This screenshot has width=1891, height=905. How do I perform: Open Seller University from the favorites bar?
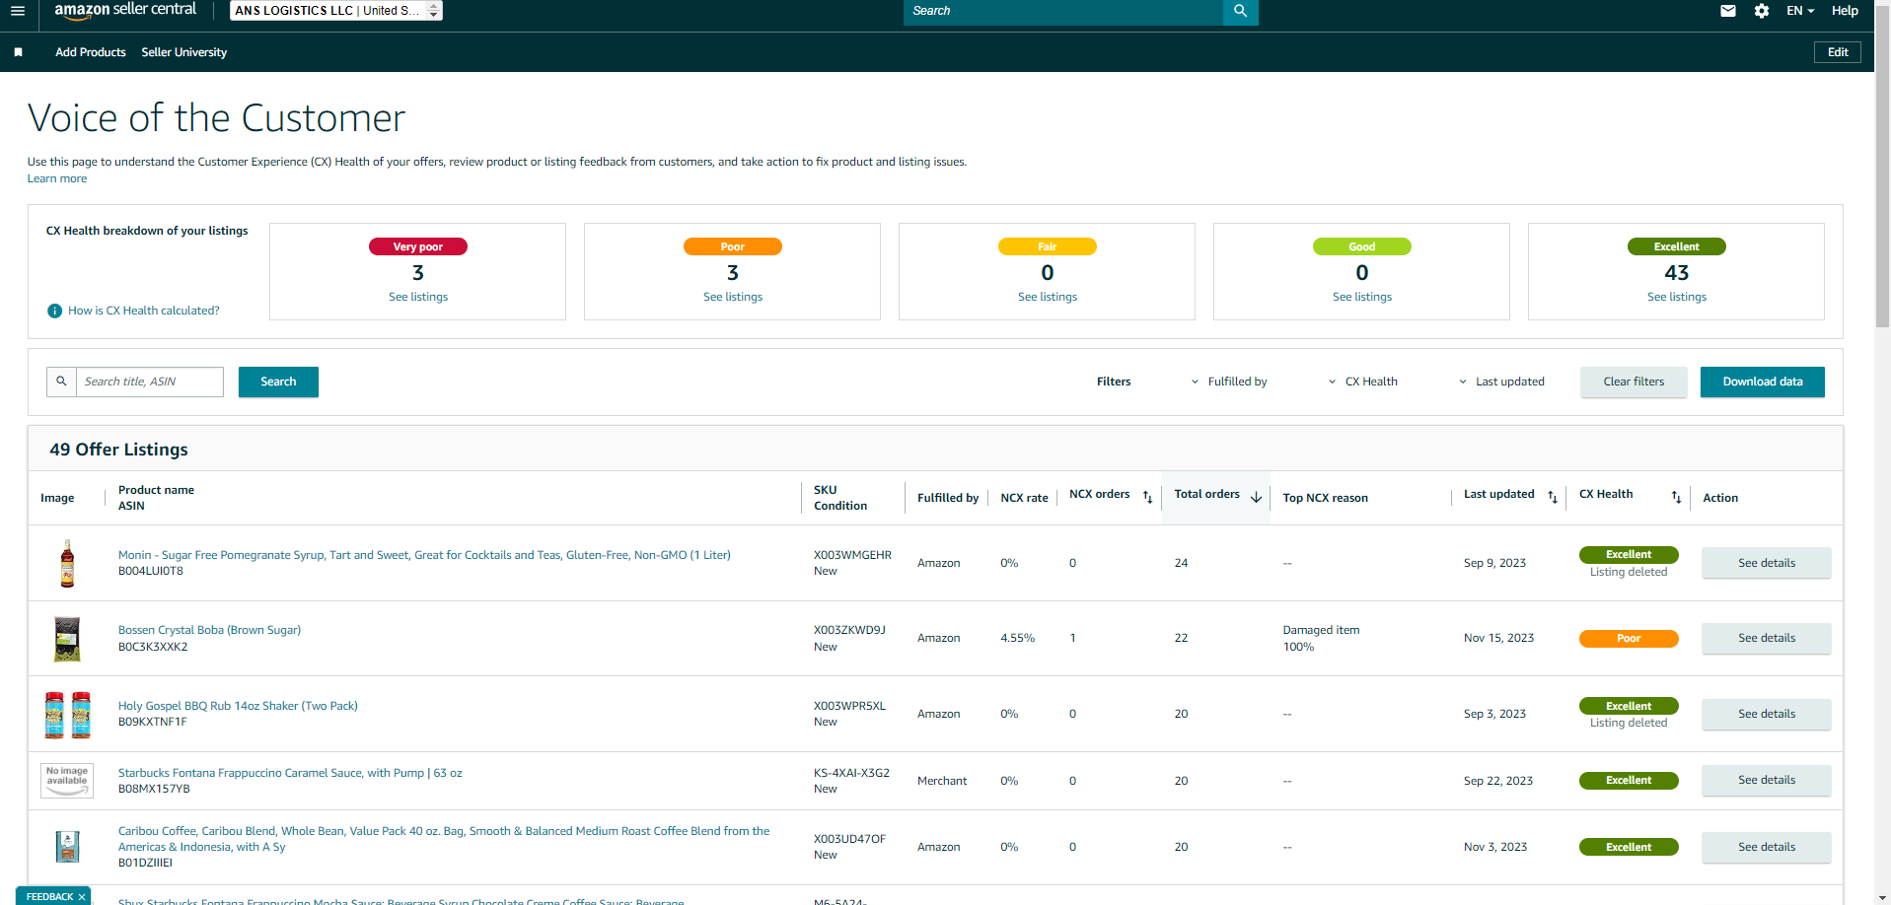[x=184, y=52]
